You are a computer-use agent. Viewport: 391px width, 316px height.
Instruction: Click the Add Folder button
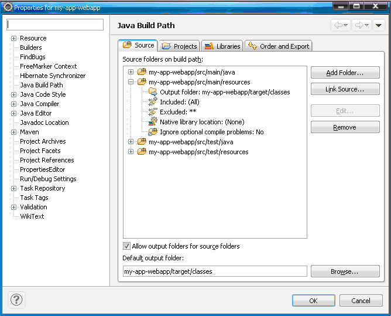coord(345,73)
